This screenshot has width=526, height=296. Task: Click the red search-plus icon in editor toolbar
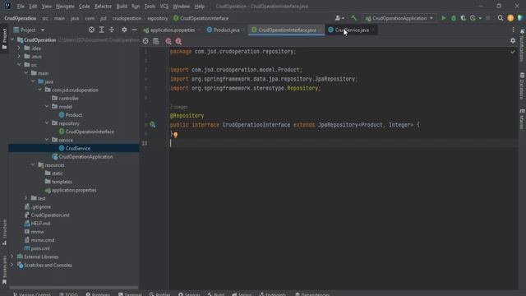point(178,41)
